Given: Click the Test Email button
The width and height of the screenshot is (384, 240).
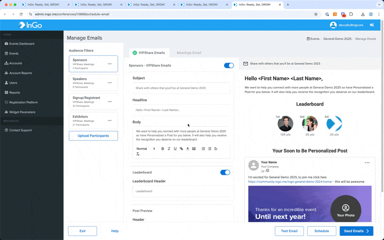Looking at the screenshot, I should pyautogui.click(x=289, y=231).
